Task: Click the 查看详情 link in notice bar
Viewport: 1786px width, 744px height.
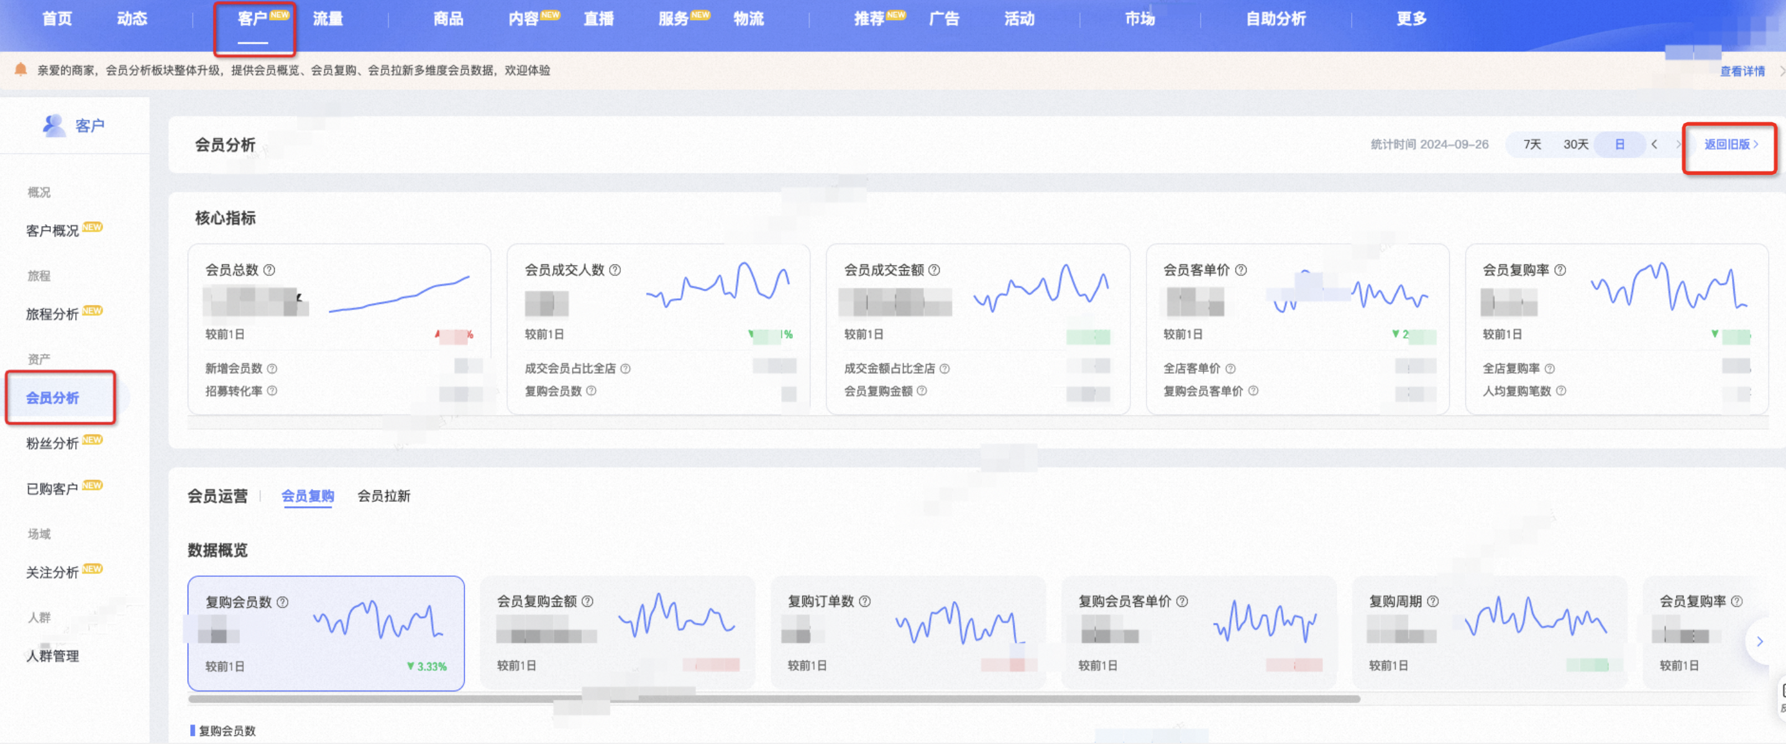Action: pyautogui.click(x=1742, y=71)
